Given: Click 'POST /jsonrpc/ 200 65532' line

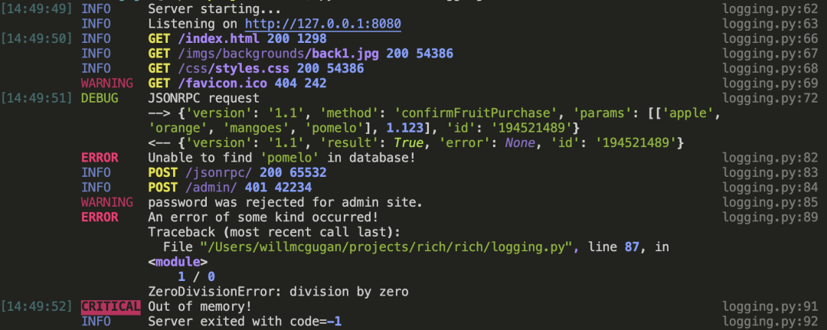Looking at the screenshot, I should tap(237, 172).
